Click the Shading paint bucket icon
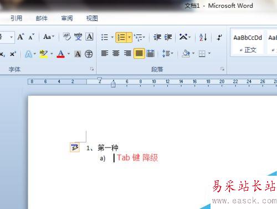The width and height of the screenshot is (277, 209). tap(186, 54)
